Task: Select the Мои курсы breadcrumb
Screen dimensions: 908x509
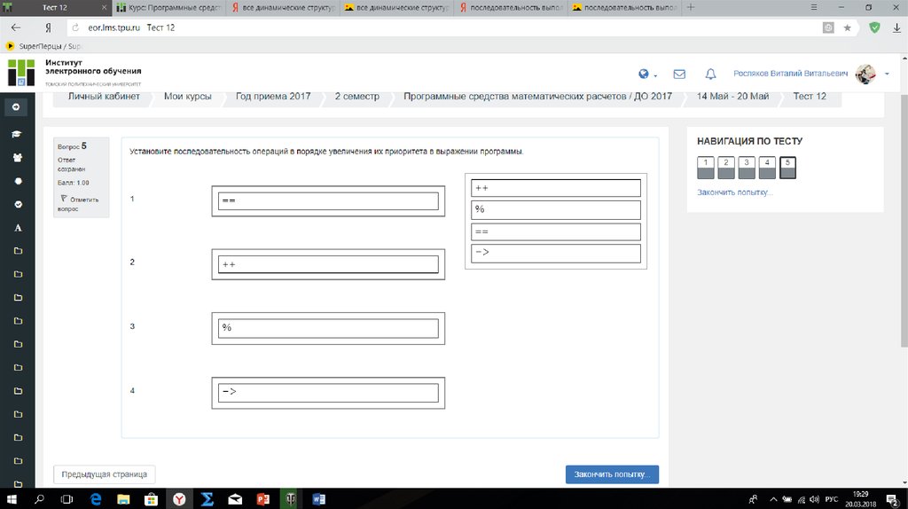Action: point(187,96)
